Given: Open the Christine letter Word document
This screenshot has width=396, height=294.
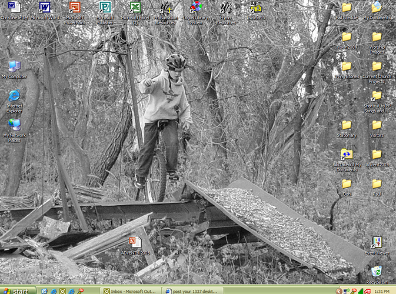Looking at the screenshot, I should (14, 11).
